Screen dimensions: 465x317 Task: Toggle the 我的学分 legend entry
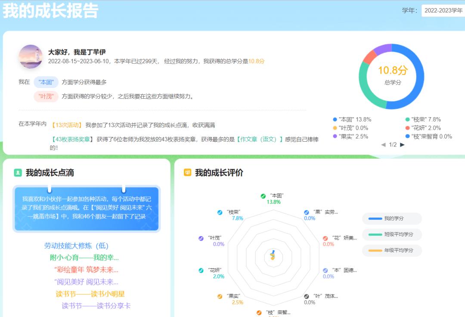coord(393,219)
